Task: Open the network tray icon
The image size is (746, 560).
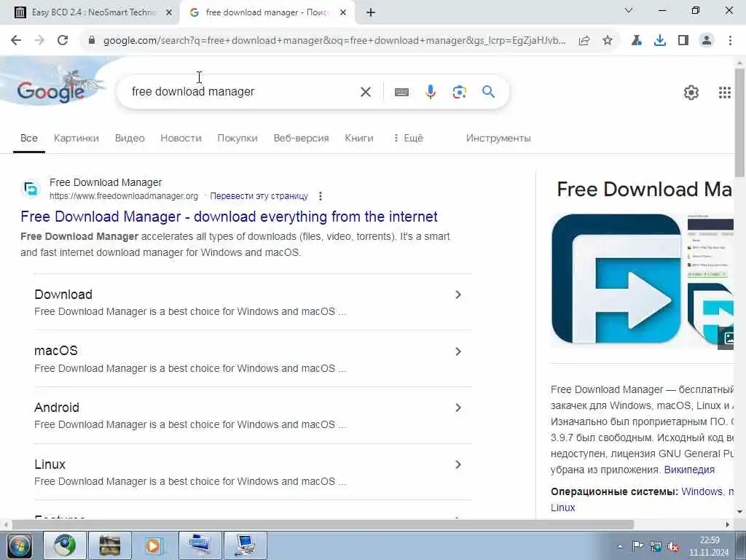Action: click(655, 546)
